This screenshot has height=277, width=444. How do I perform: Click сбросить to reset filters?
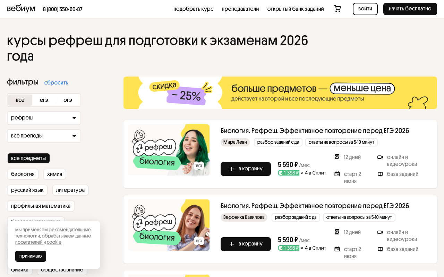pos(56,82)
